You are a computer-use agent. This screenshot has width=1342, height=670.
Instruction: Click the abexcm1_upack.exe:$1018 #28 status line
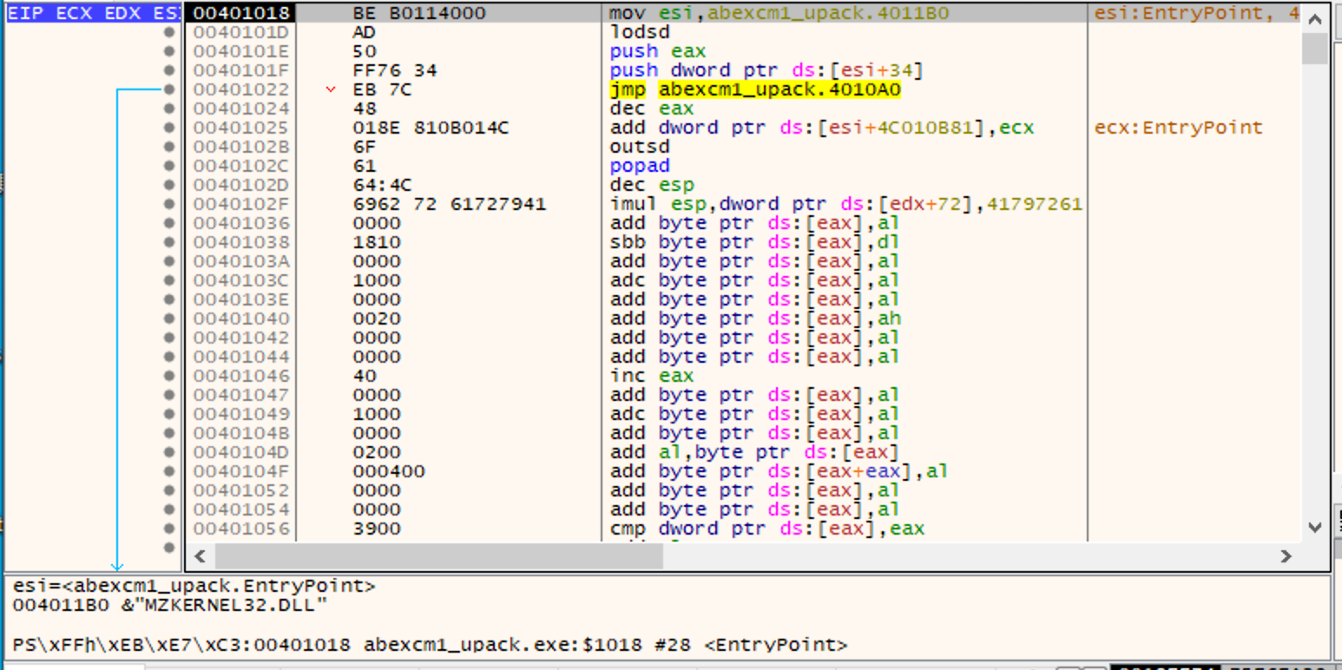(x=430, y=645)
